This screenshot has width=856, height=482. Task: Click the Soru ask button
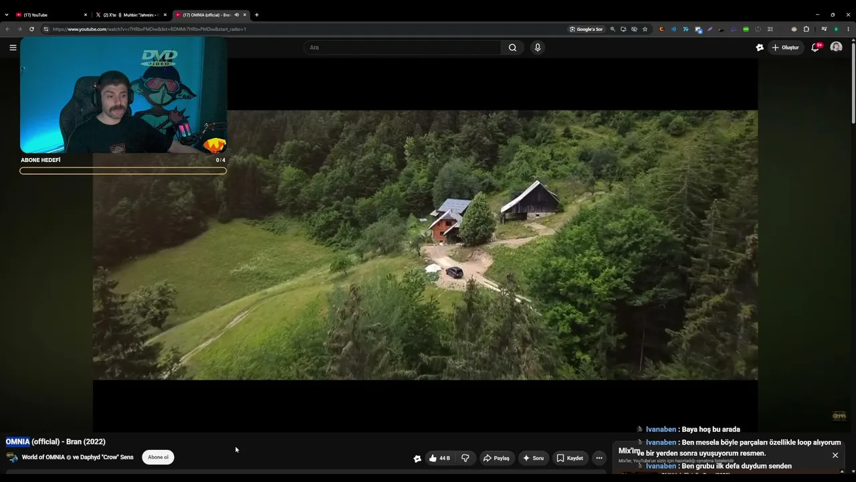pyautogui.click(x=534, y=458)
